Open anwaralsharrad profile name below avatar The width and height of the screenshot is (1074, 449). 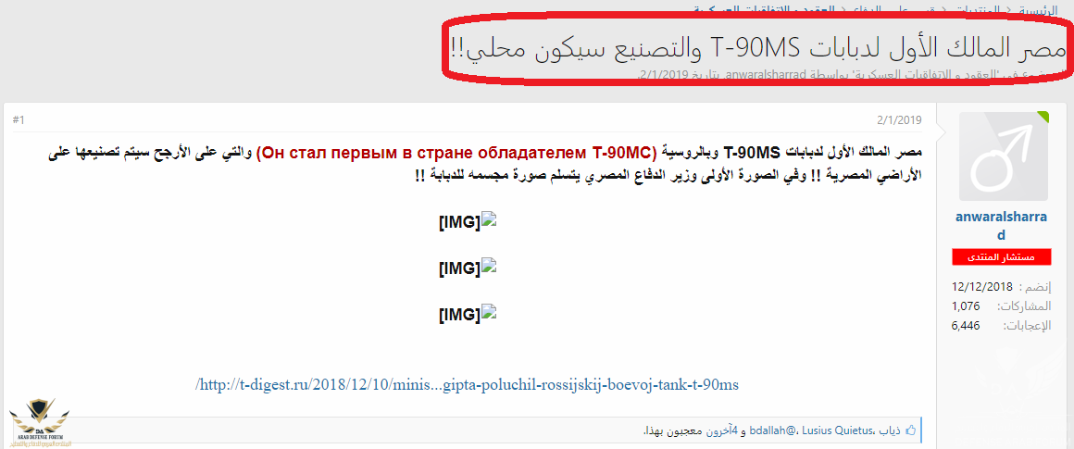click(x=1004, y=224)
